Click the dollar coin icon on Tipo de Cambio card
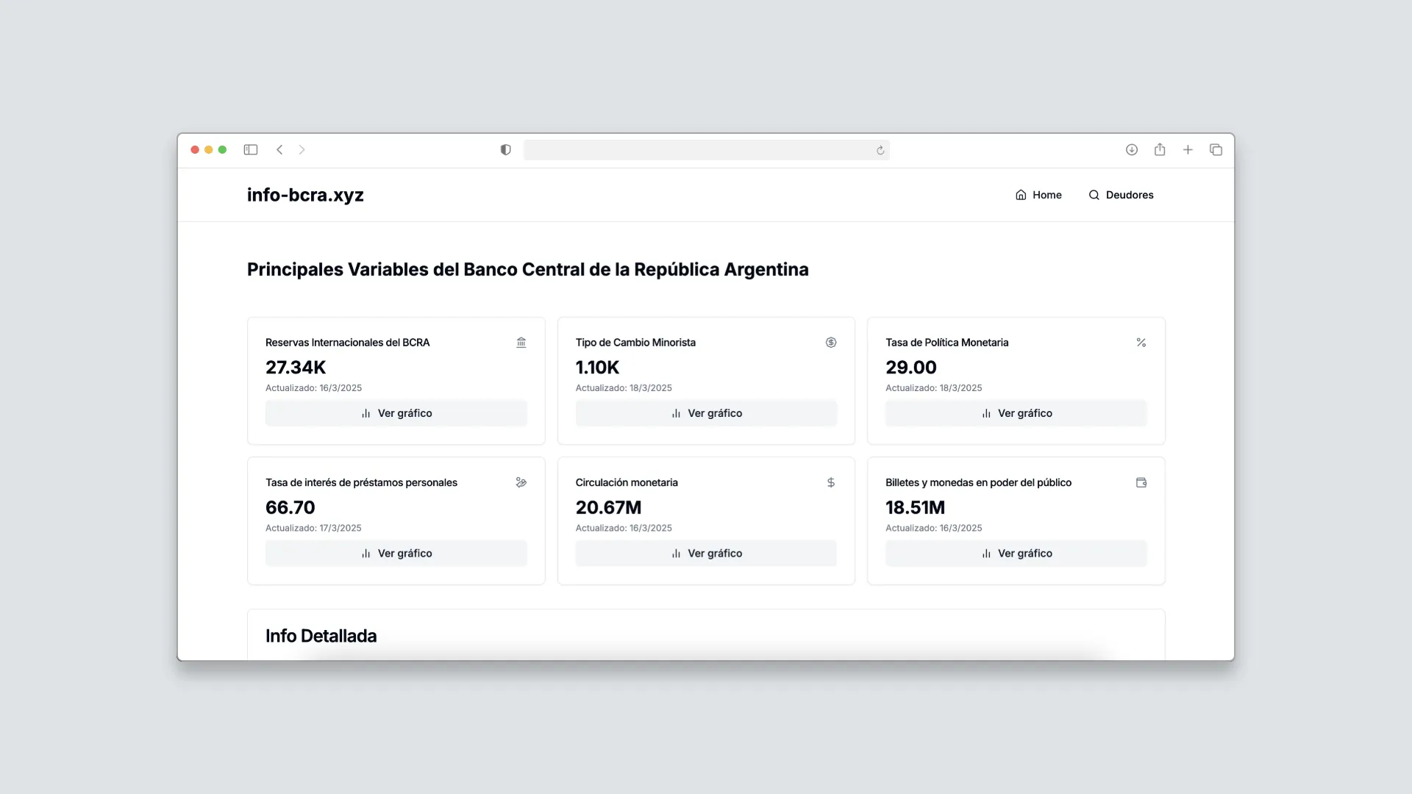 click(x=831, y=342)
